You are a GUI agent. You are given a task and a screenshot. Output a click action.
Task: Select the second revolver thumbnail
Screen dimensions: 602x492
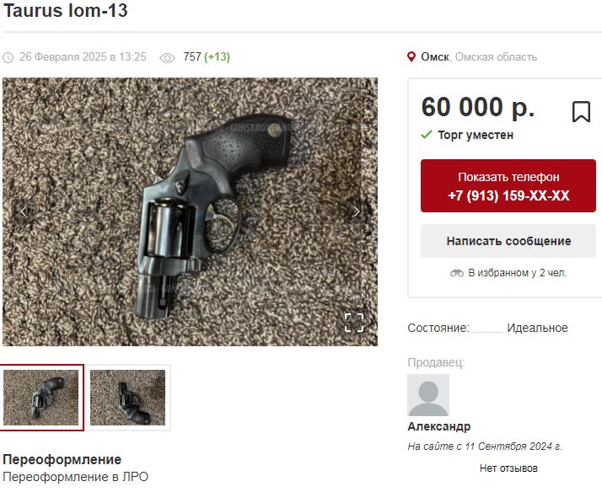click(x=128, y=398)
